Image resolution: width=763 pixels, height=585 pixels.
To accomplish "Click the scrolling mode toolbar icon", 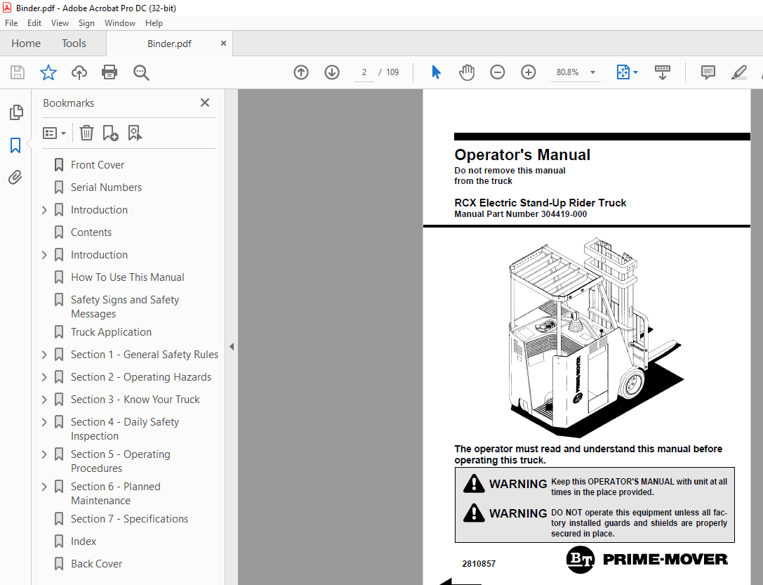I will pos(662,72).
